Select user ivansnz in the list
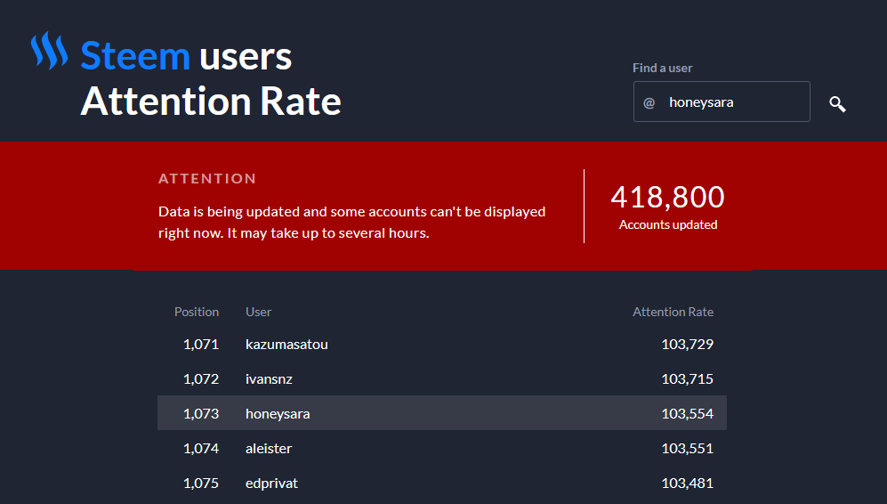887x504 pixels. click(x=269, y=378)
